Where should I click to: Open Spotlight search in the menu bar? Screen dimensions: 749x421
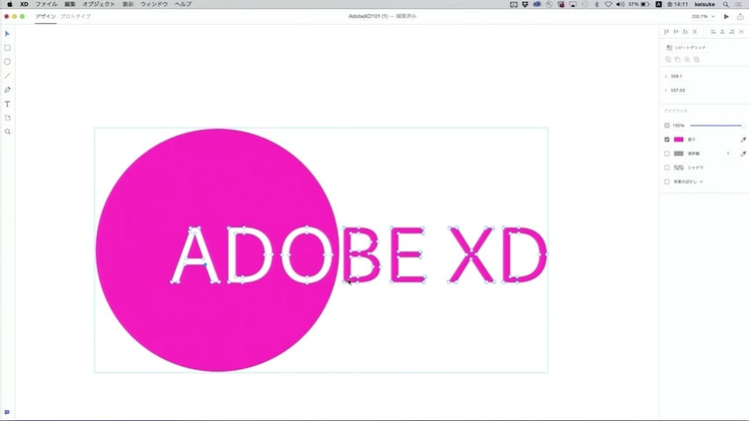(x=726, y=4)
